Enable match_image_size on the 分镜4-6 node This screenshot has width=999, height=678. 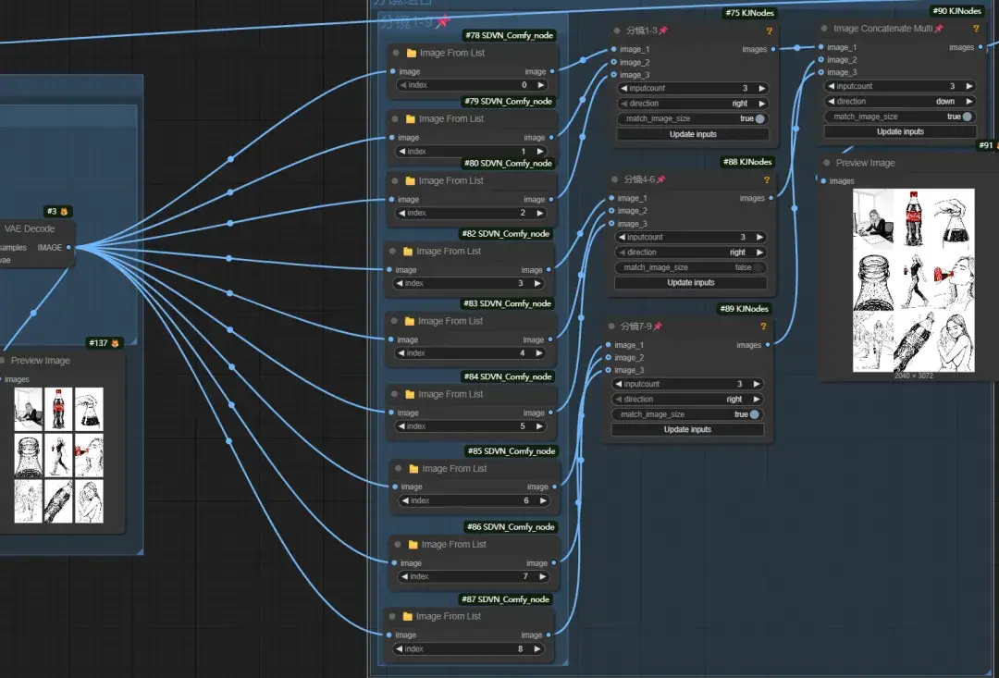690,267
